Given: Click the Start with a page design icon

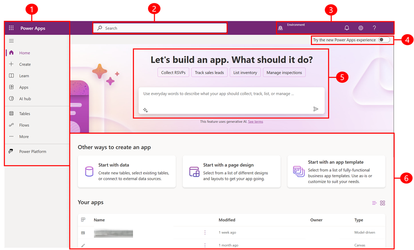Looking at the screenshot, I should click(194, 172).
